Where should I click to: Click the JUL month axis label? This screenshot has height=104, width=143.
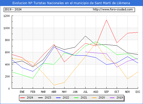(x=85, y=92)
